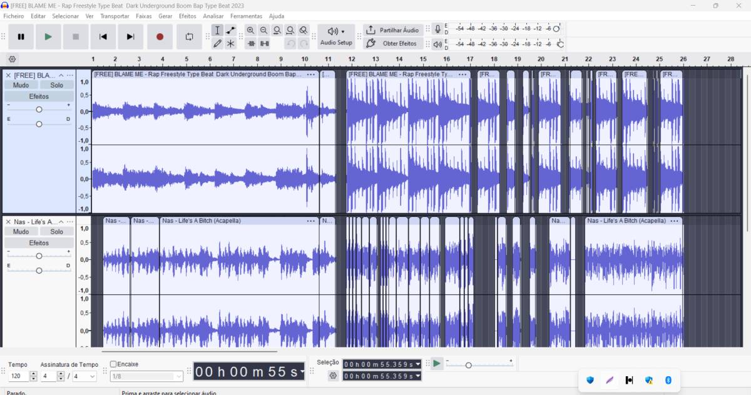Open the Ficheiro menu
751x395 pixels.
coord(14,16)
